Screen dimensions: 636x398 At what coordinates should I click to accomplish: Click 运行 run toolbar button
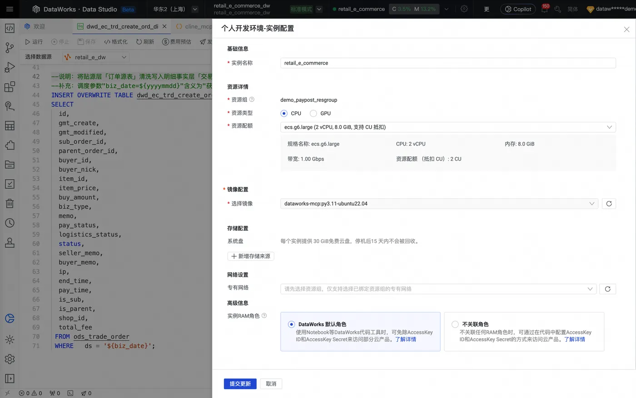(x=34, y=42)
